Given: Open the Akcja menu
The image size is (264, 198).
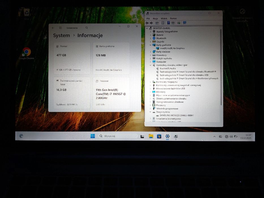Looking at the screenshot, I should click(155, 18).
